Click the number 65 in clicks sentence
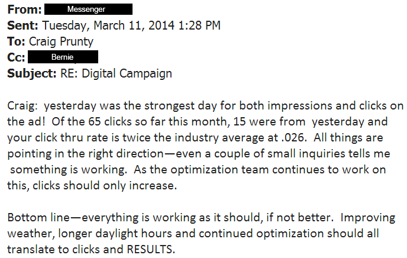This screenshot has width=407, height=258. (x=95, y=122)
